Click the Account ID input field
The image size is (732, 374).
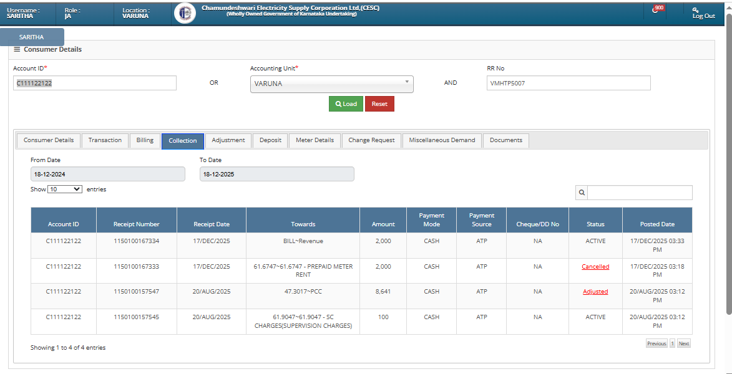click(95, 83)
